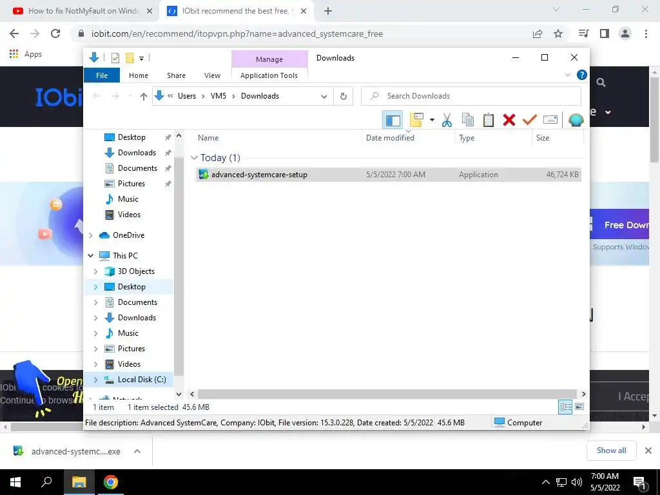Collapse the This PC tree node
This screenshot has height=495, width=660.
(90, 256)
